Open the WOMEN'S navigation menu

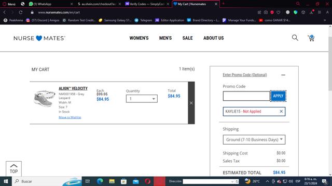(x=139, y=38)
